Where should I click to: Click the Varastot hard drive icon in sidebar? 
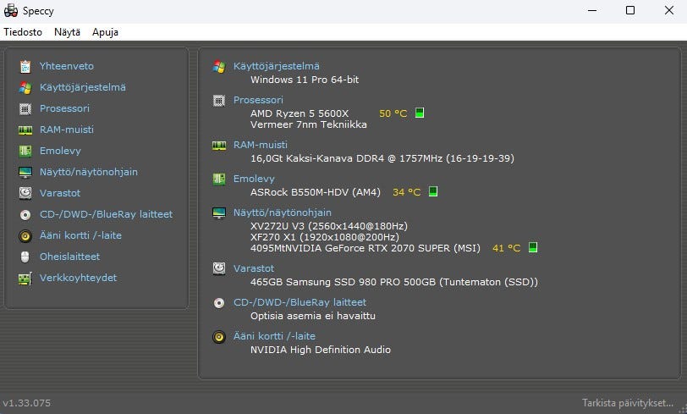point(25,193)
